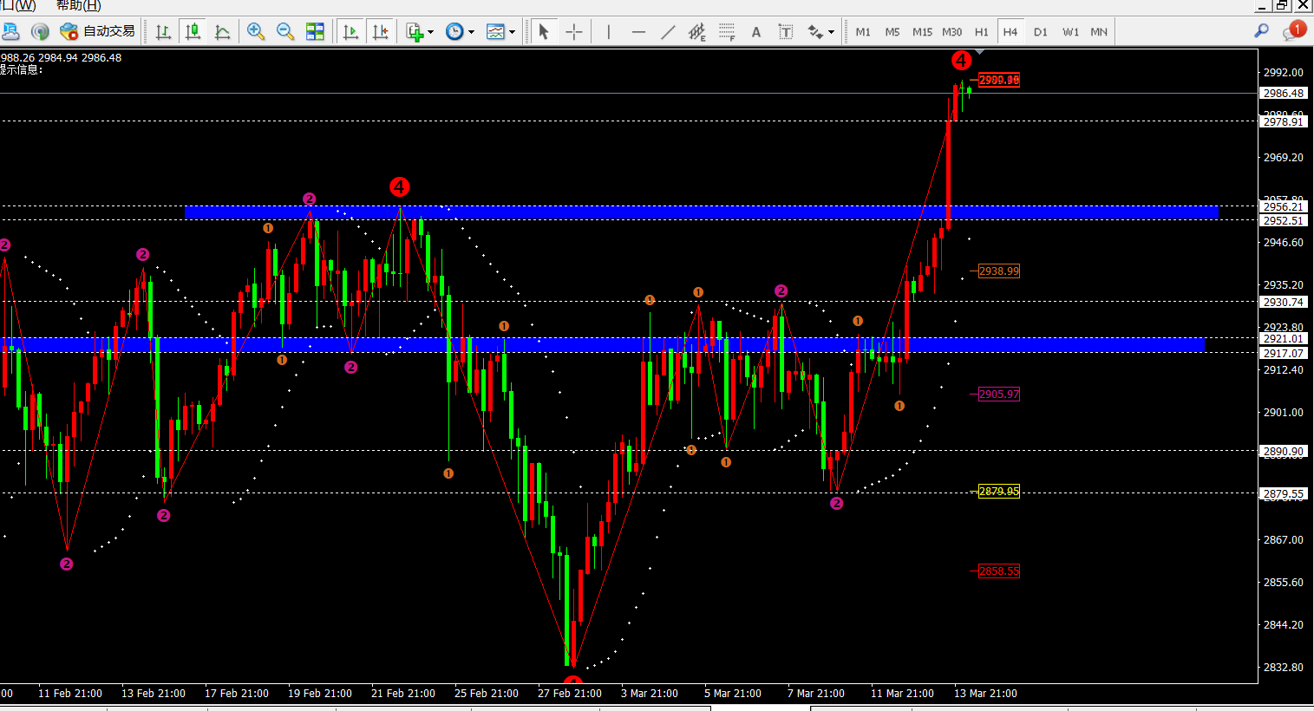Click the 2890.90 level axis label
Screen dimensions: 1314x711
coord(1283,452)
